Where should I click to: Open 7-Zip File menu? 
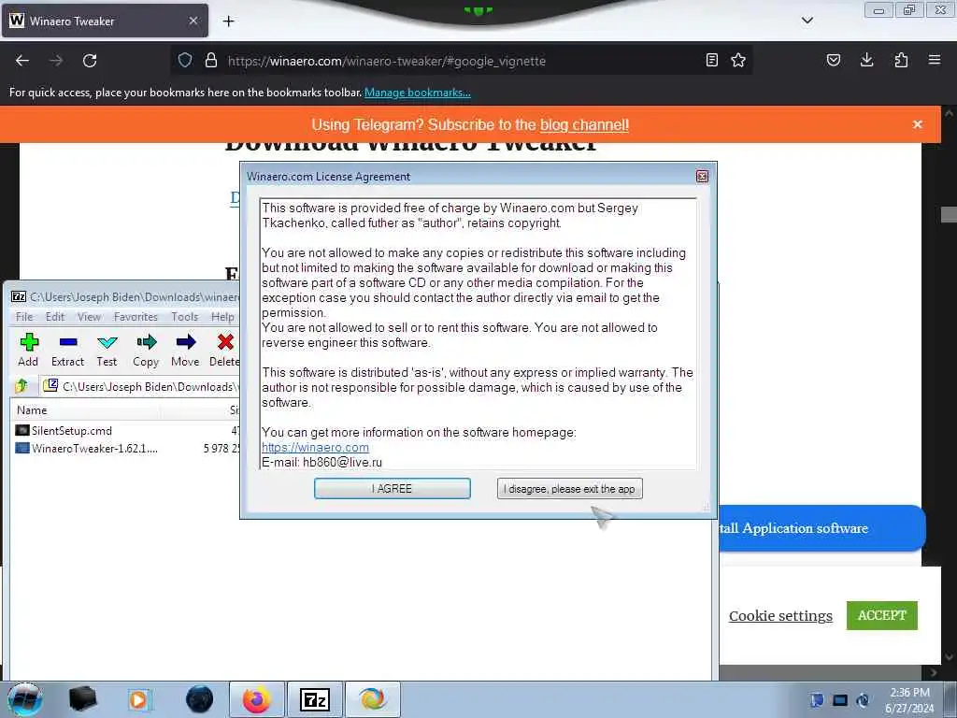point(24,317)
